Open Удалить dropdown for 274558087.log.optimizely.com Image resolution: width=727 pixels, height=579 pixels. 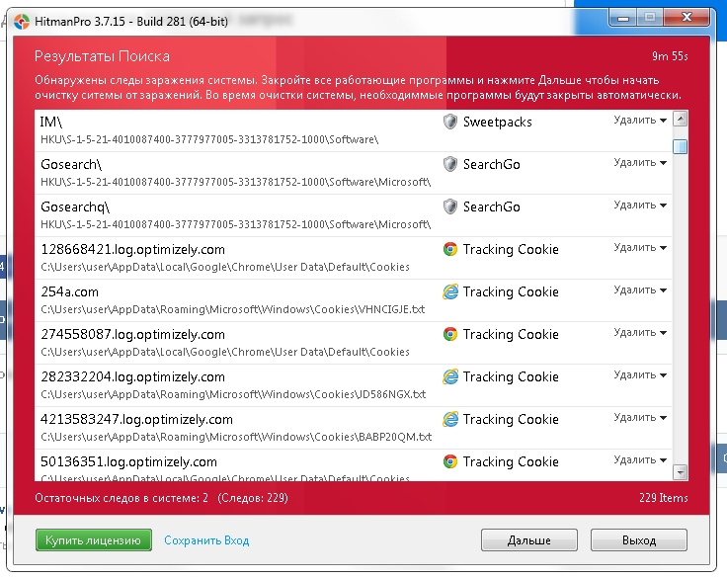tap(640, 333)
